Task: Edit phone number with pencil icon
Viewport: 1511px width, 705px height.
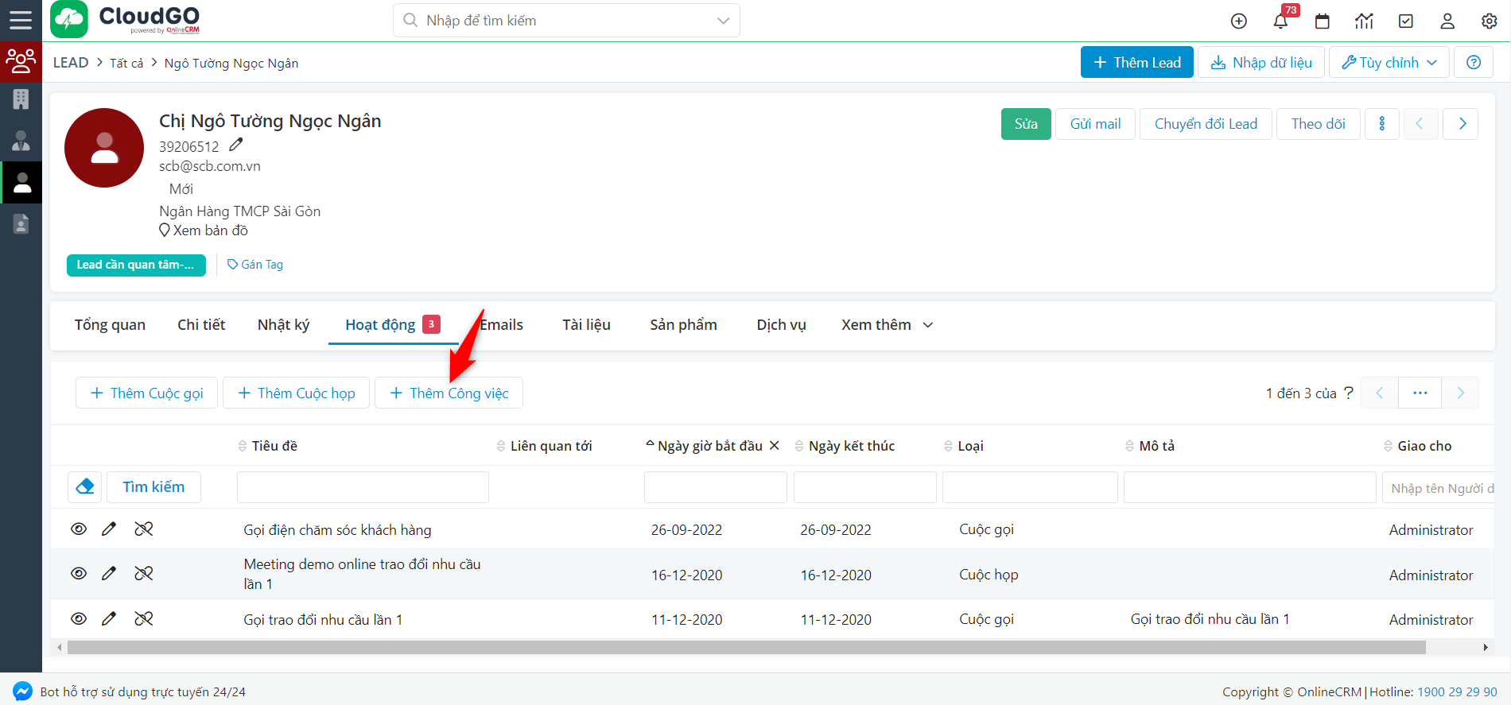Action: tap(235, 145)
